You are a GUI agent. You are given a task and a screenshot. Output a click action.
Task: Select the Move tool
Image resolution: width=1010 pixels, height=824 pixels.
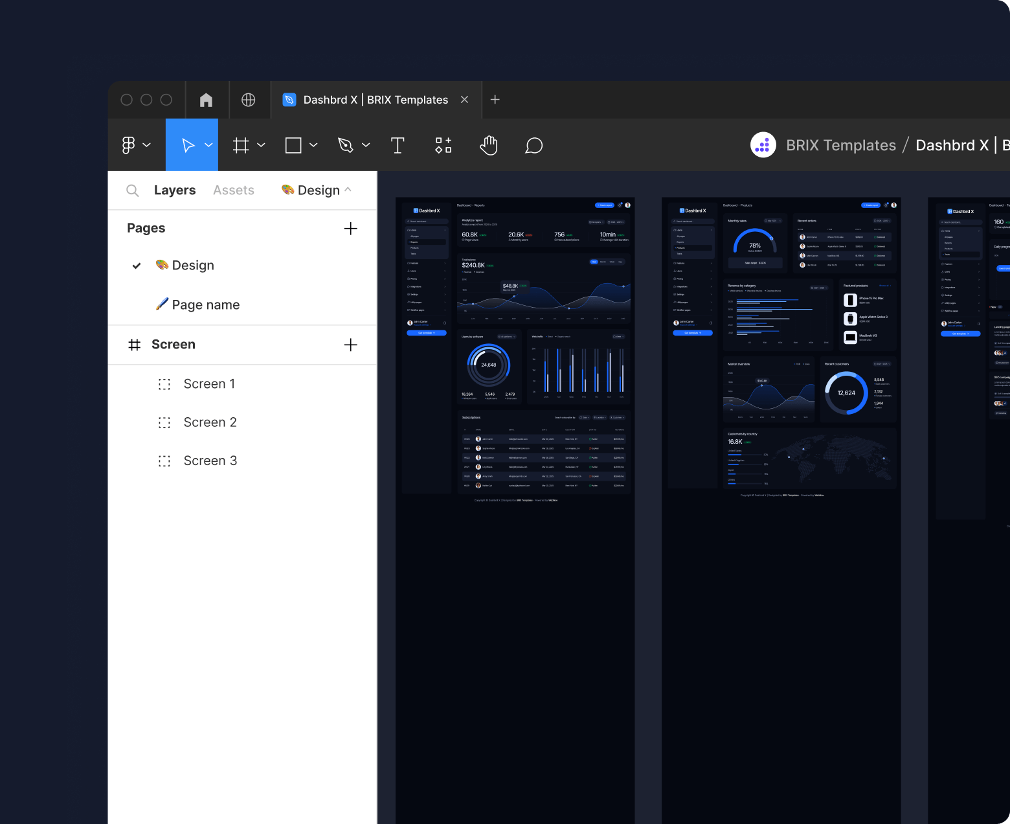point(188,144)
